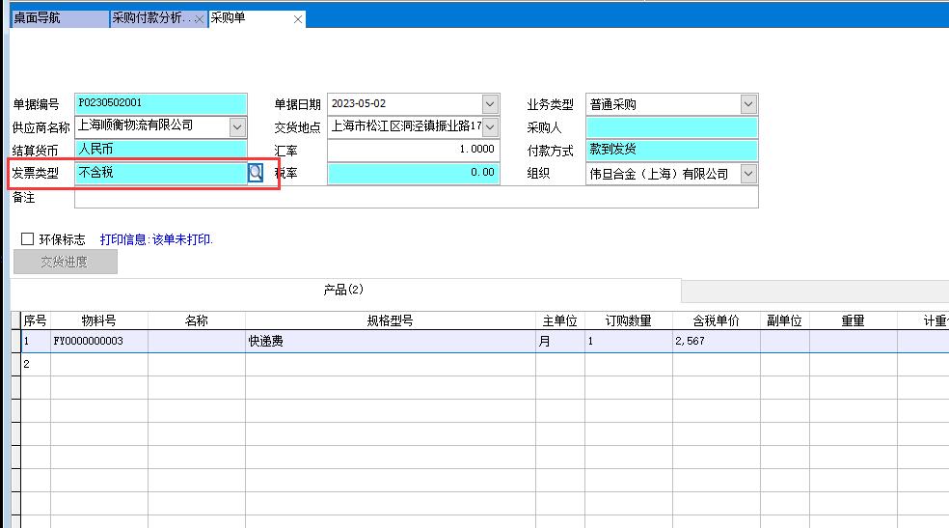Click the 采购人 field
The image size is (949, 528).
pos(671,127)
